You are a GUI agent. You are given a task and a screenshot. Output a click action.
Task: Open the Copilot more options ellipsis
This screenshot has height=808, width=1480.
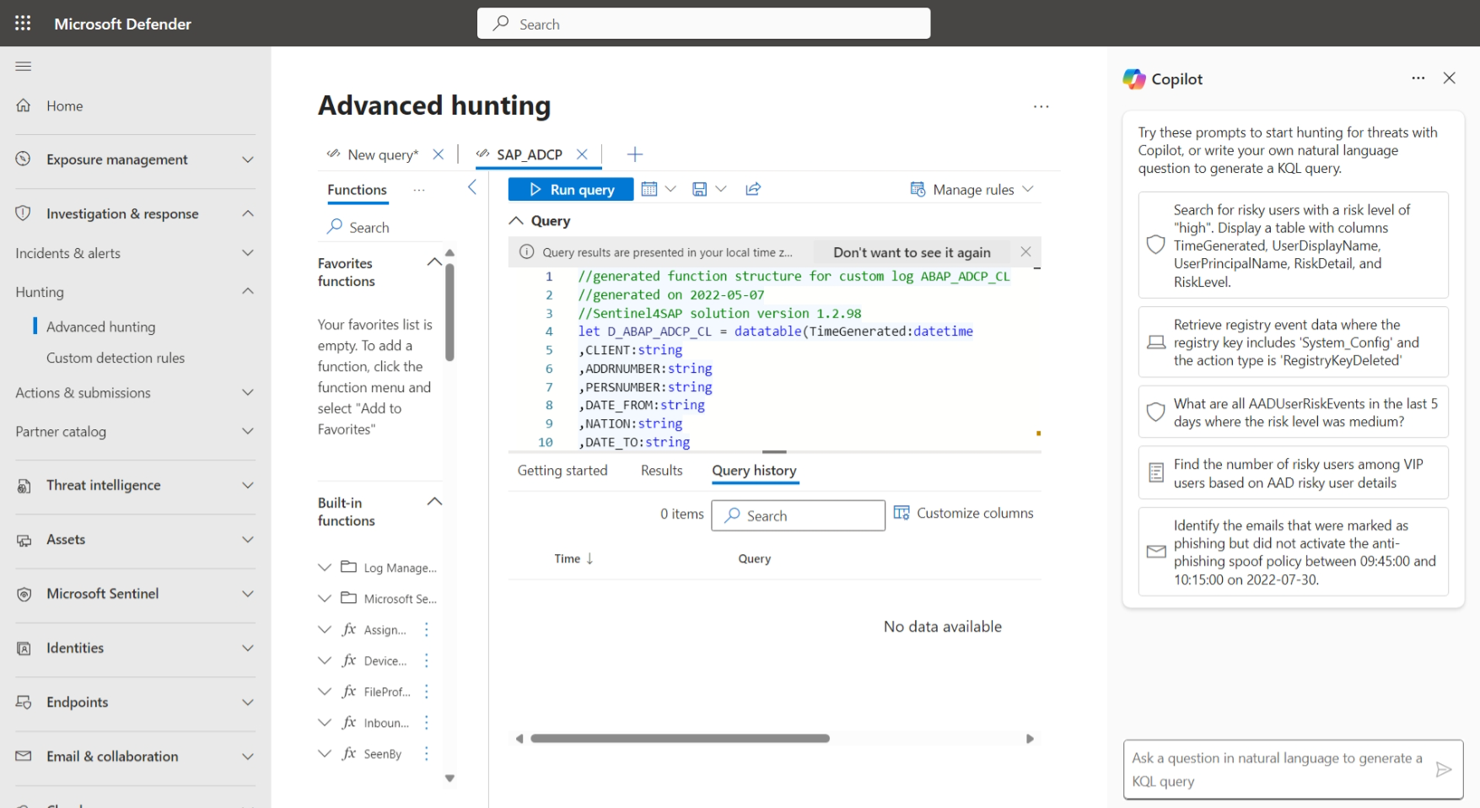1418,78
